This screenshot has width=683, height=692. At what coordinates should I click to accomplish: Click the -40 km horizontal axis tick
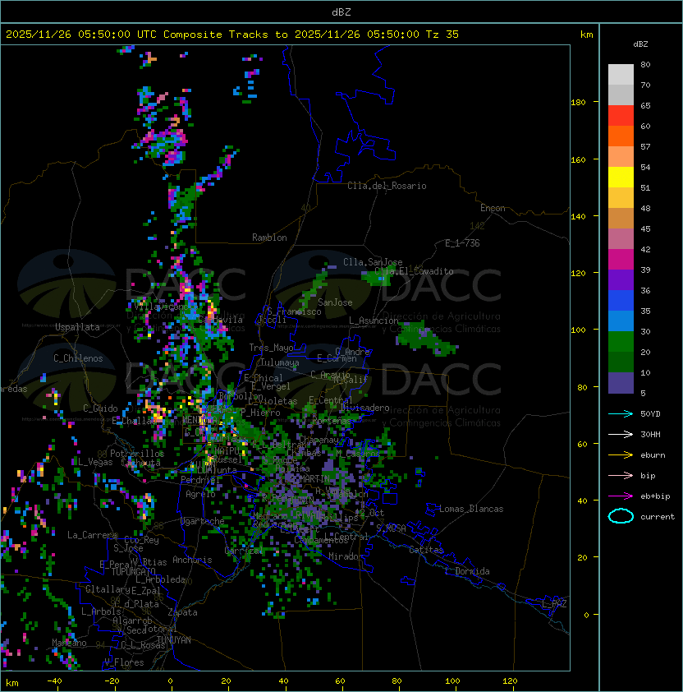(x=57, y=688)
